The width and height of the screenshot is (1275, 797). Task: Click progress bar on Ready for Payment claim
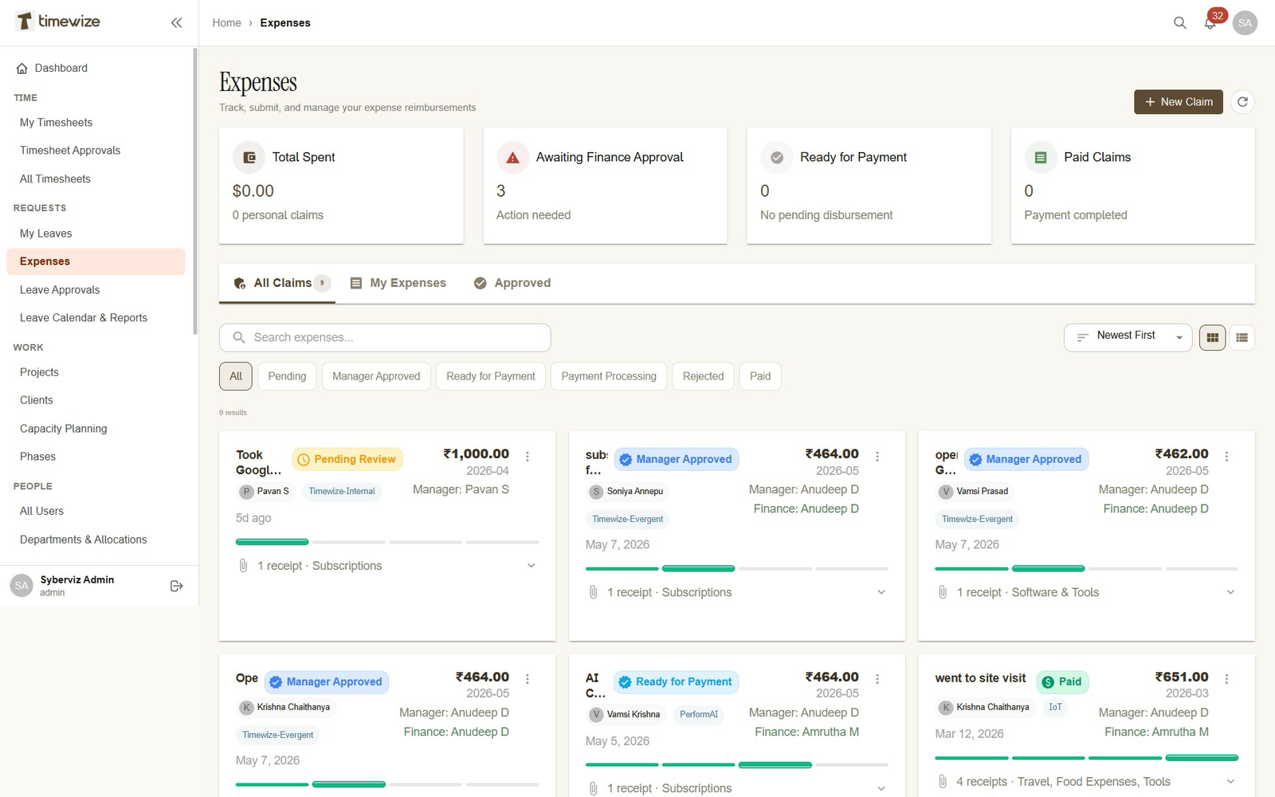click(736, 765)
